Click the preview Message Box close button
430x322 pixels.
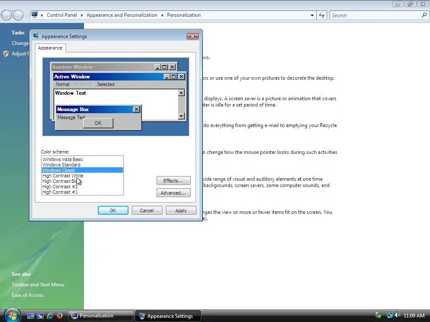(x=136, y=109)
